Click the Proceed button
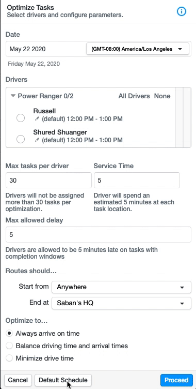The width and height of the screenshot is (196, 389). 176,380
